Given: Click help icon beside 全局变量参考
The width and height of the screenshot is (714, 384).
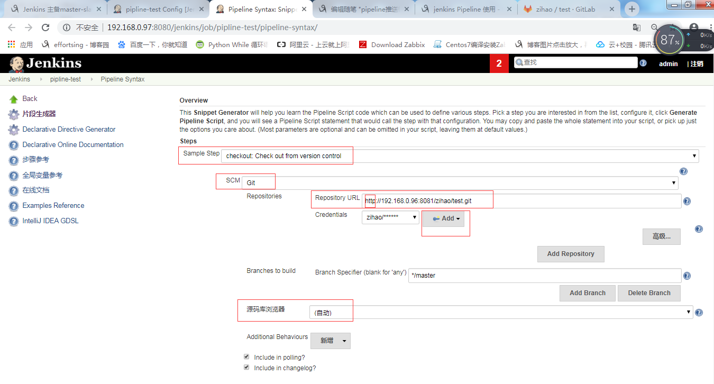Looking at the screenshot, I should pyautogui.click(x=14, y=176).
